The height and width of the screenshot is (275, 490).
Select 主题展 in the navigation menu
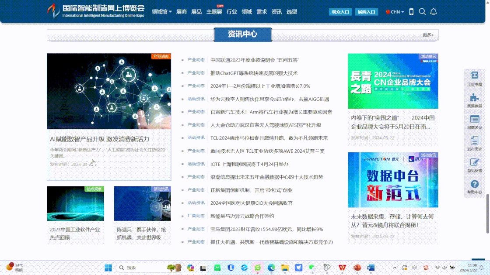coord(214,12)
